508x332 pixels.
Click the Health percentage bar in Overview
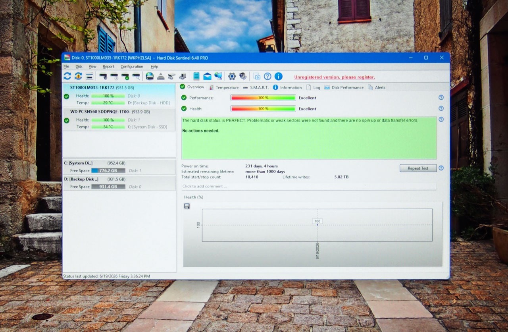263,109
